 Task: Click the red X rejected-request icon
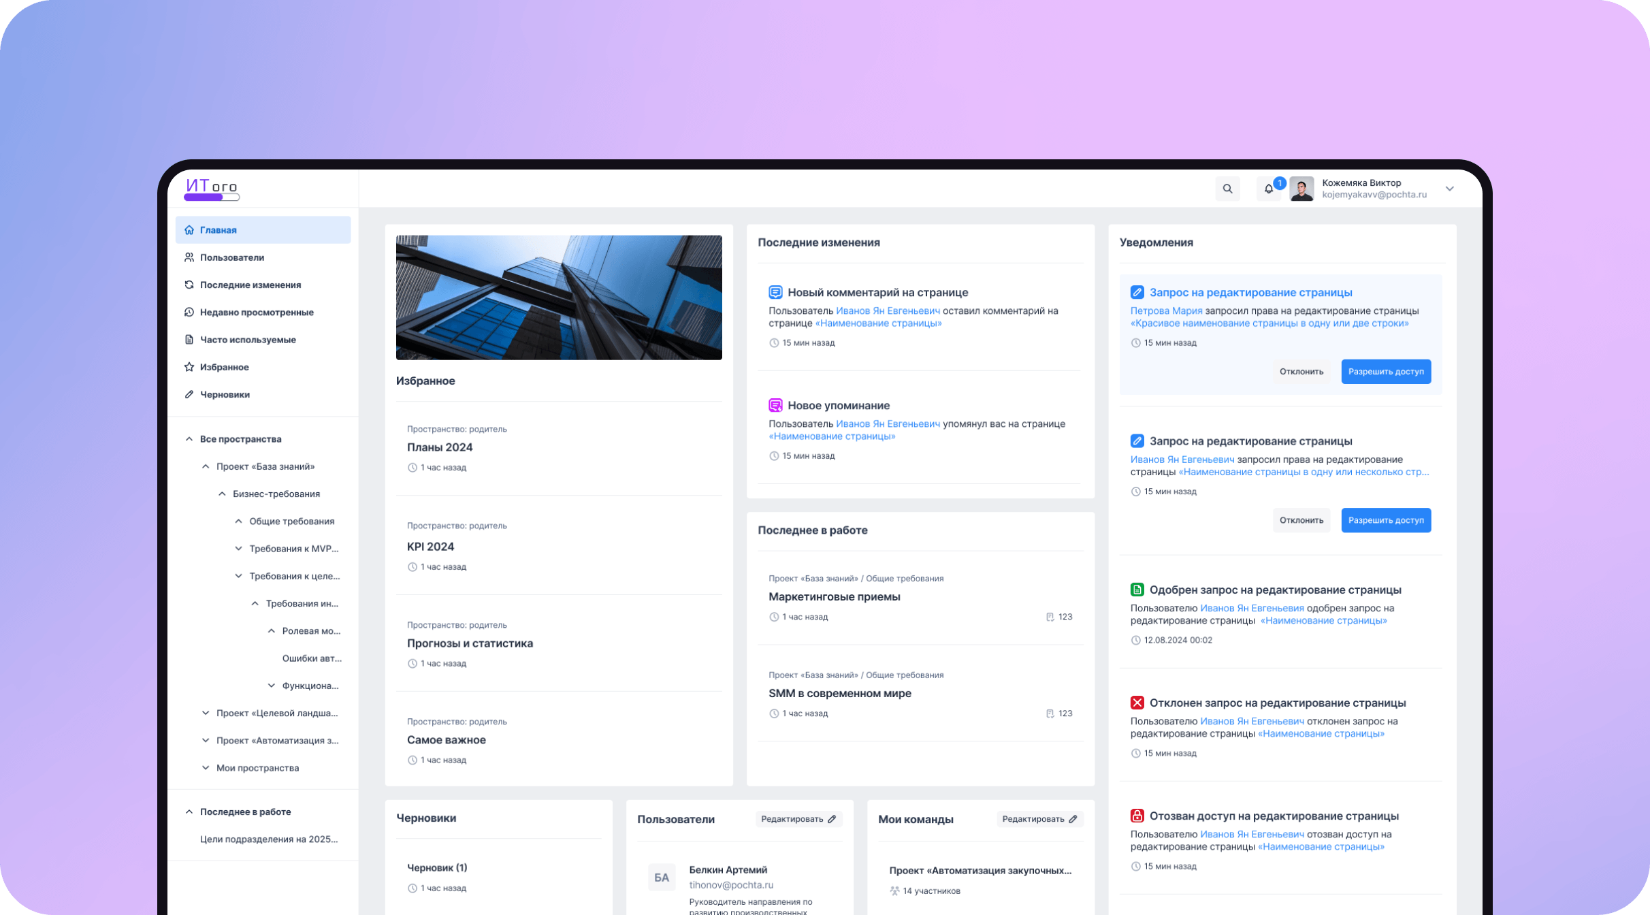1137,703
